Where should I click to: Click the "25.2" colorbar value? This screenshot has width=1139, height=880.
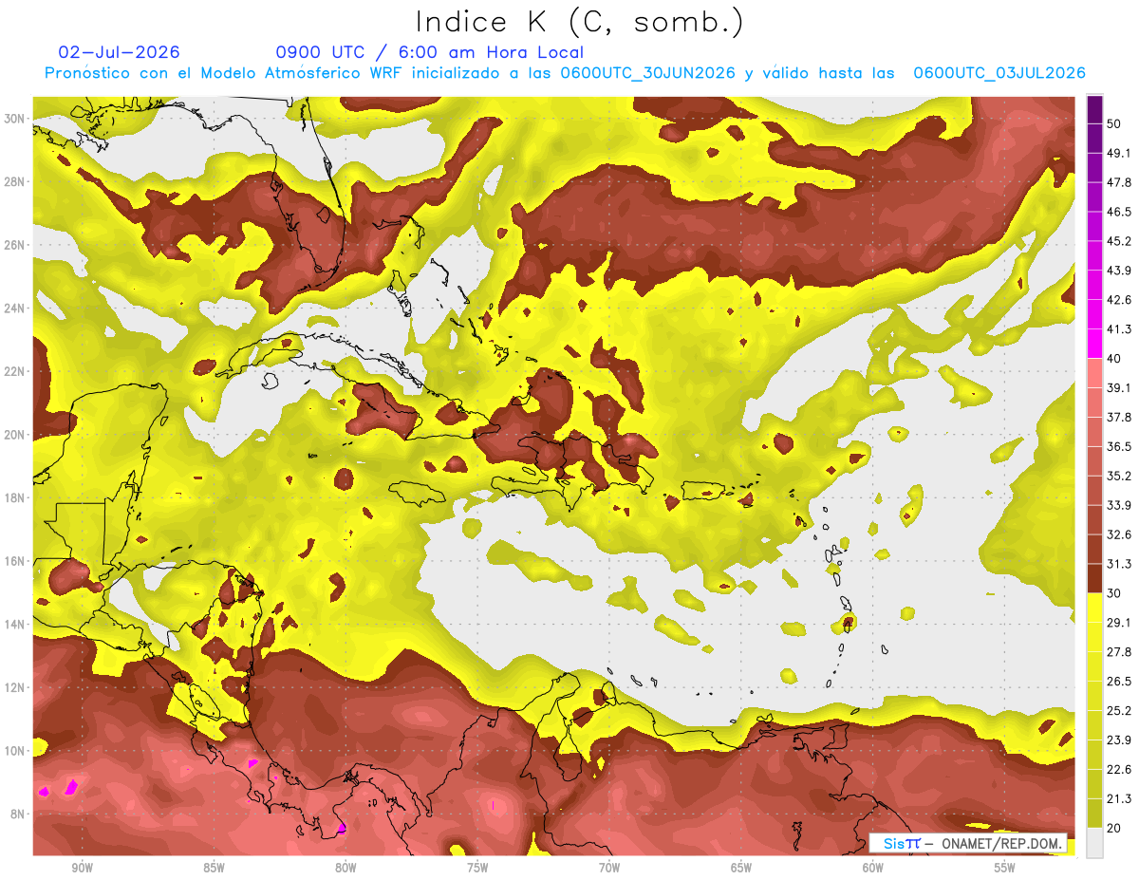1118,710
